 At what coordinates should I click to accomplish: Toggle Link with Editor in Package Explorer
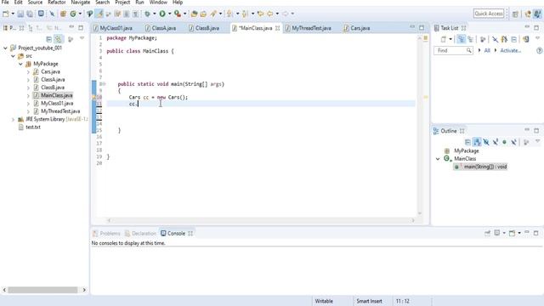tap(59, 39)
